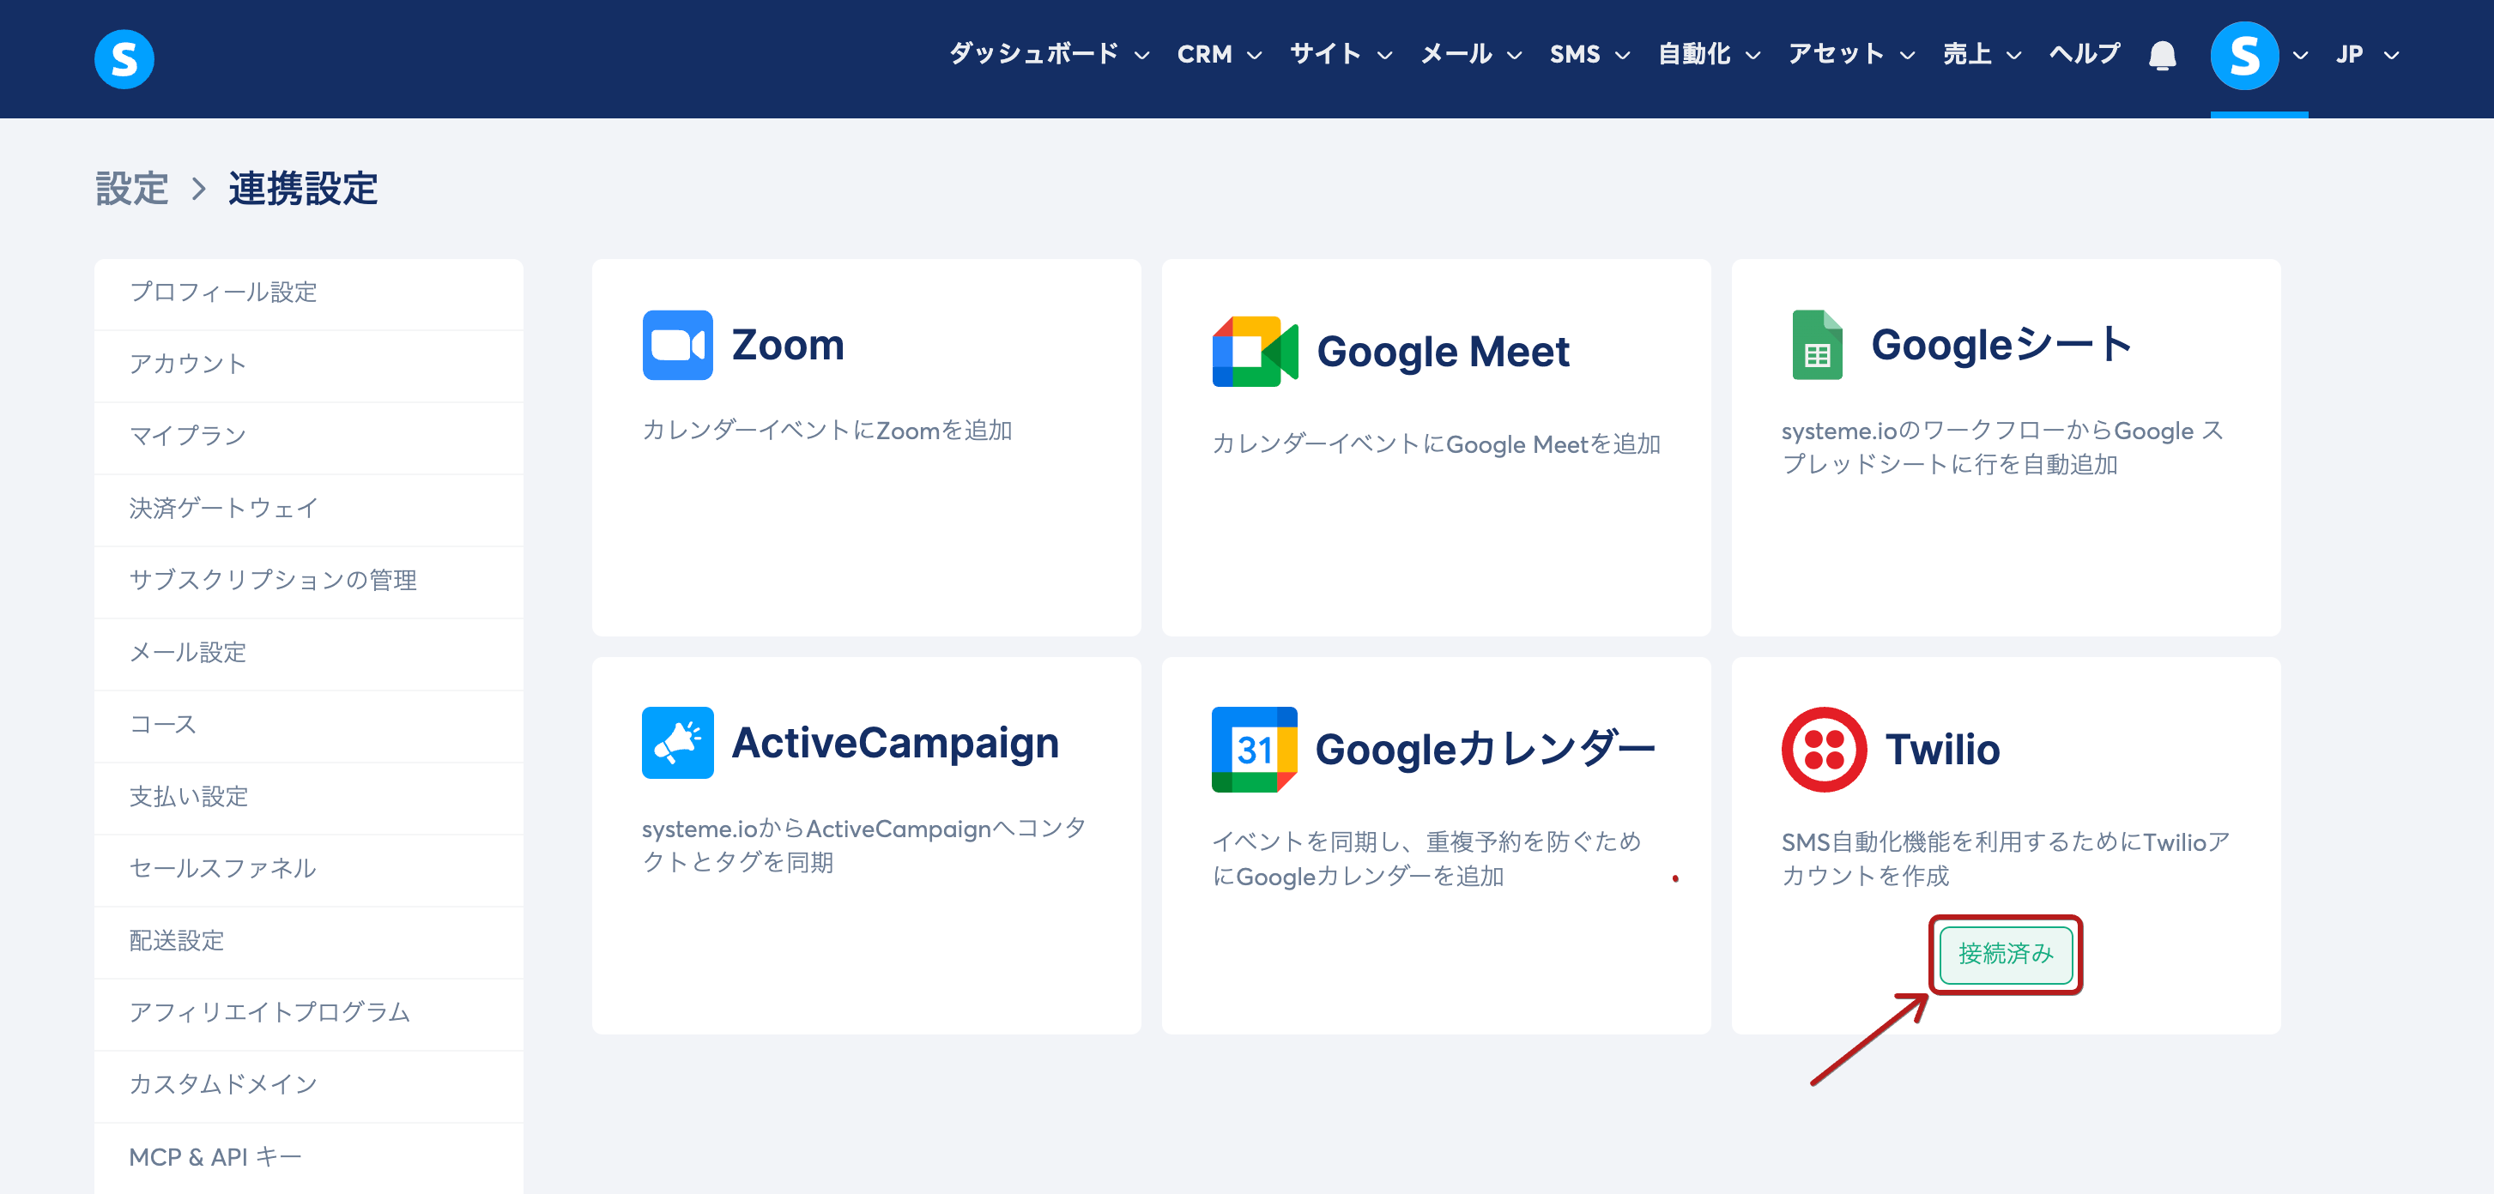Open MCP & API キー in the sidebar
The image size is (2494, 1194).
coord(309,1157)
